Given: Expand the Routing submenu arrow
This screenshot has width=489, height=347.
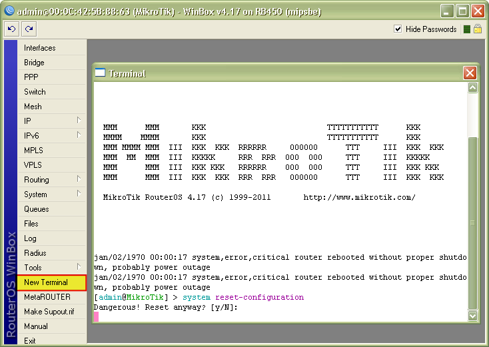Looking at the screenshot, I should pyautogui.click(x=79, y=179).
